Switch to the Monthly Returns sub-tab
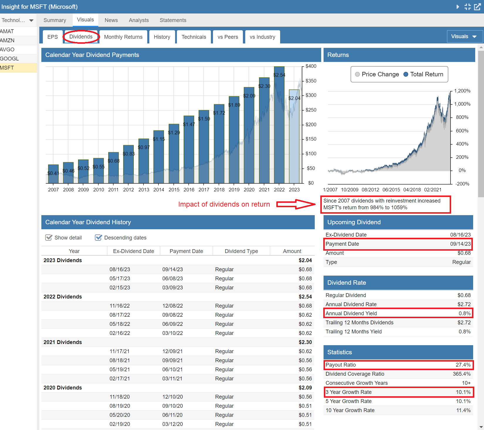Screen dimensions: 484x430 (123, 37)
